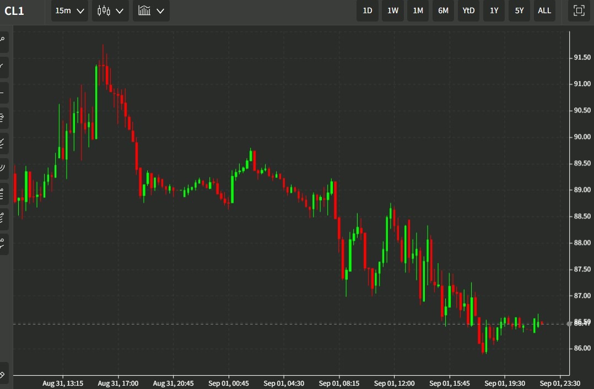Viewport: 594px width, 389px height.
Task: Click the Sep 01, 15:45 time label
Action: pos(450,383)
